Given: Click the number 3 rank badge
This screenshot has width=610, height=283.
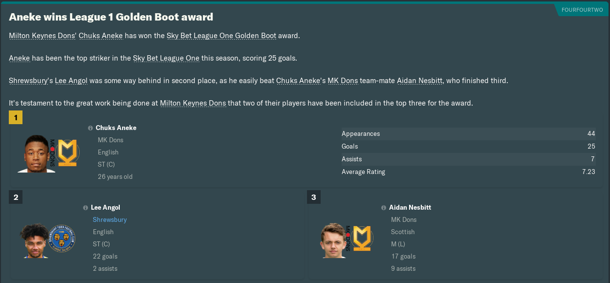Looking at the screenshot, I should pos(314,197).
